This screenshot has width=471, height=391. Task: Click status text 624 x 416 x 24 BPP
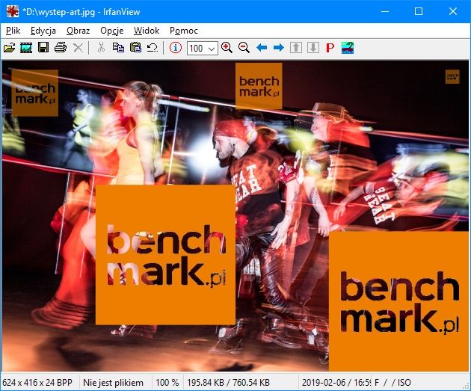[37, 383]
